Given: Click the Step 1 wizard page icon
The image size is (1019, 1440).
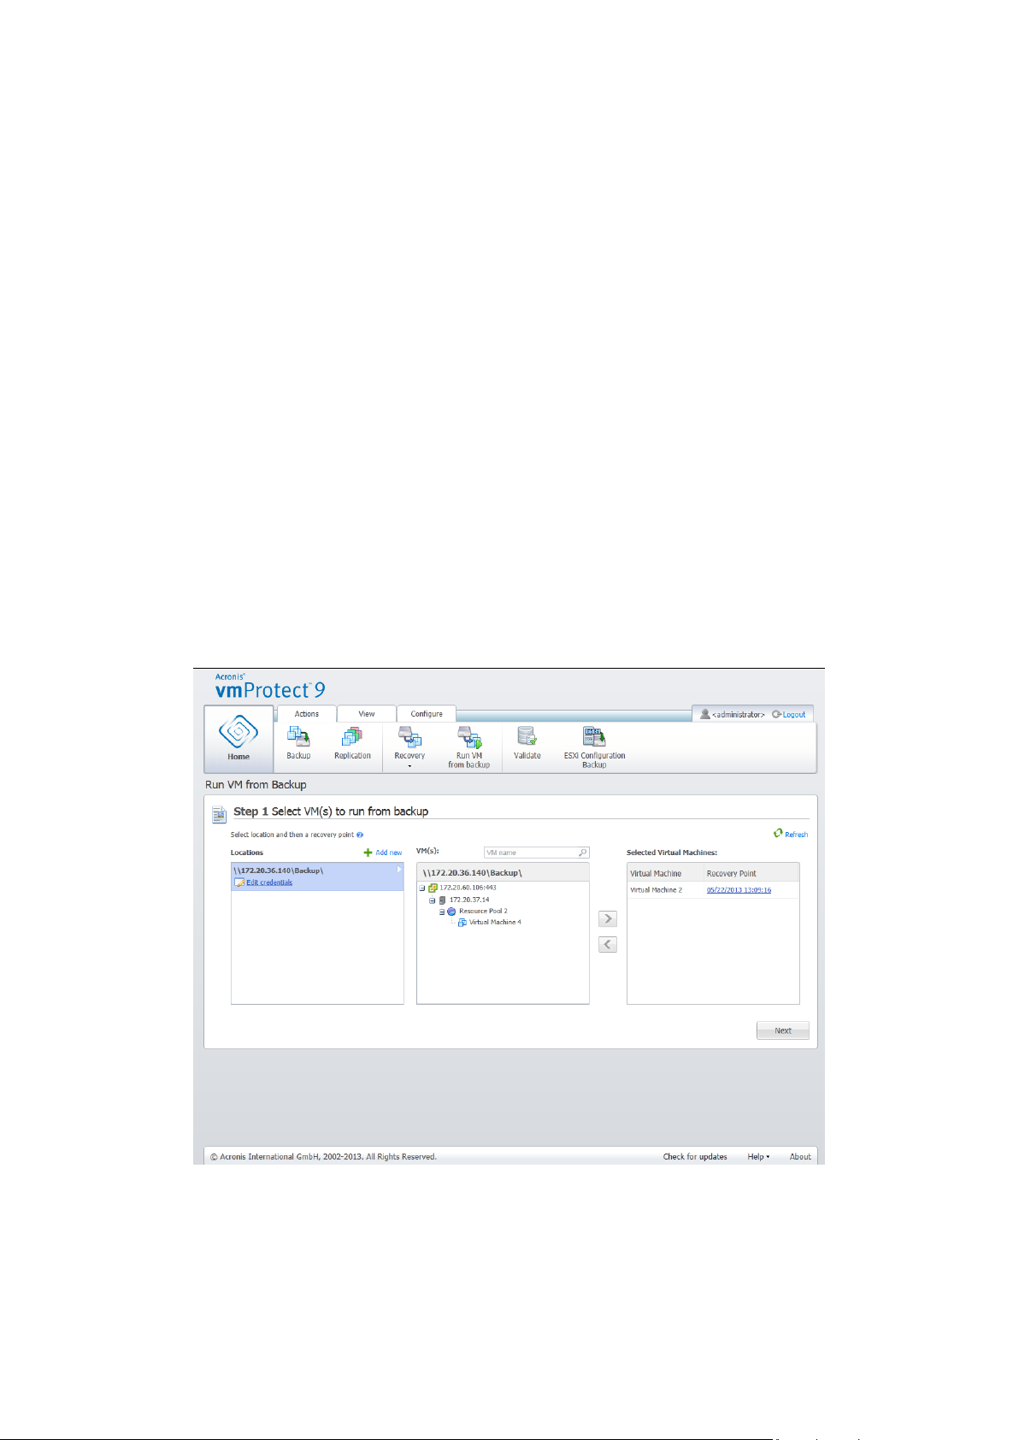Looking at the screenshot, I should [x=219, y=814].
